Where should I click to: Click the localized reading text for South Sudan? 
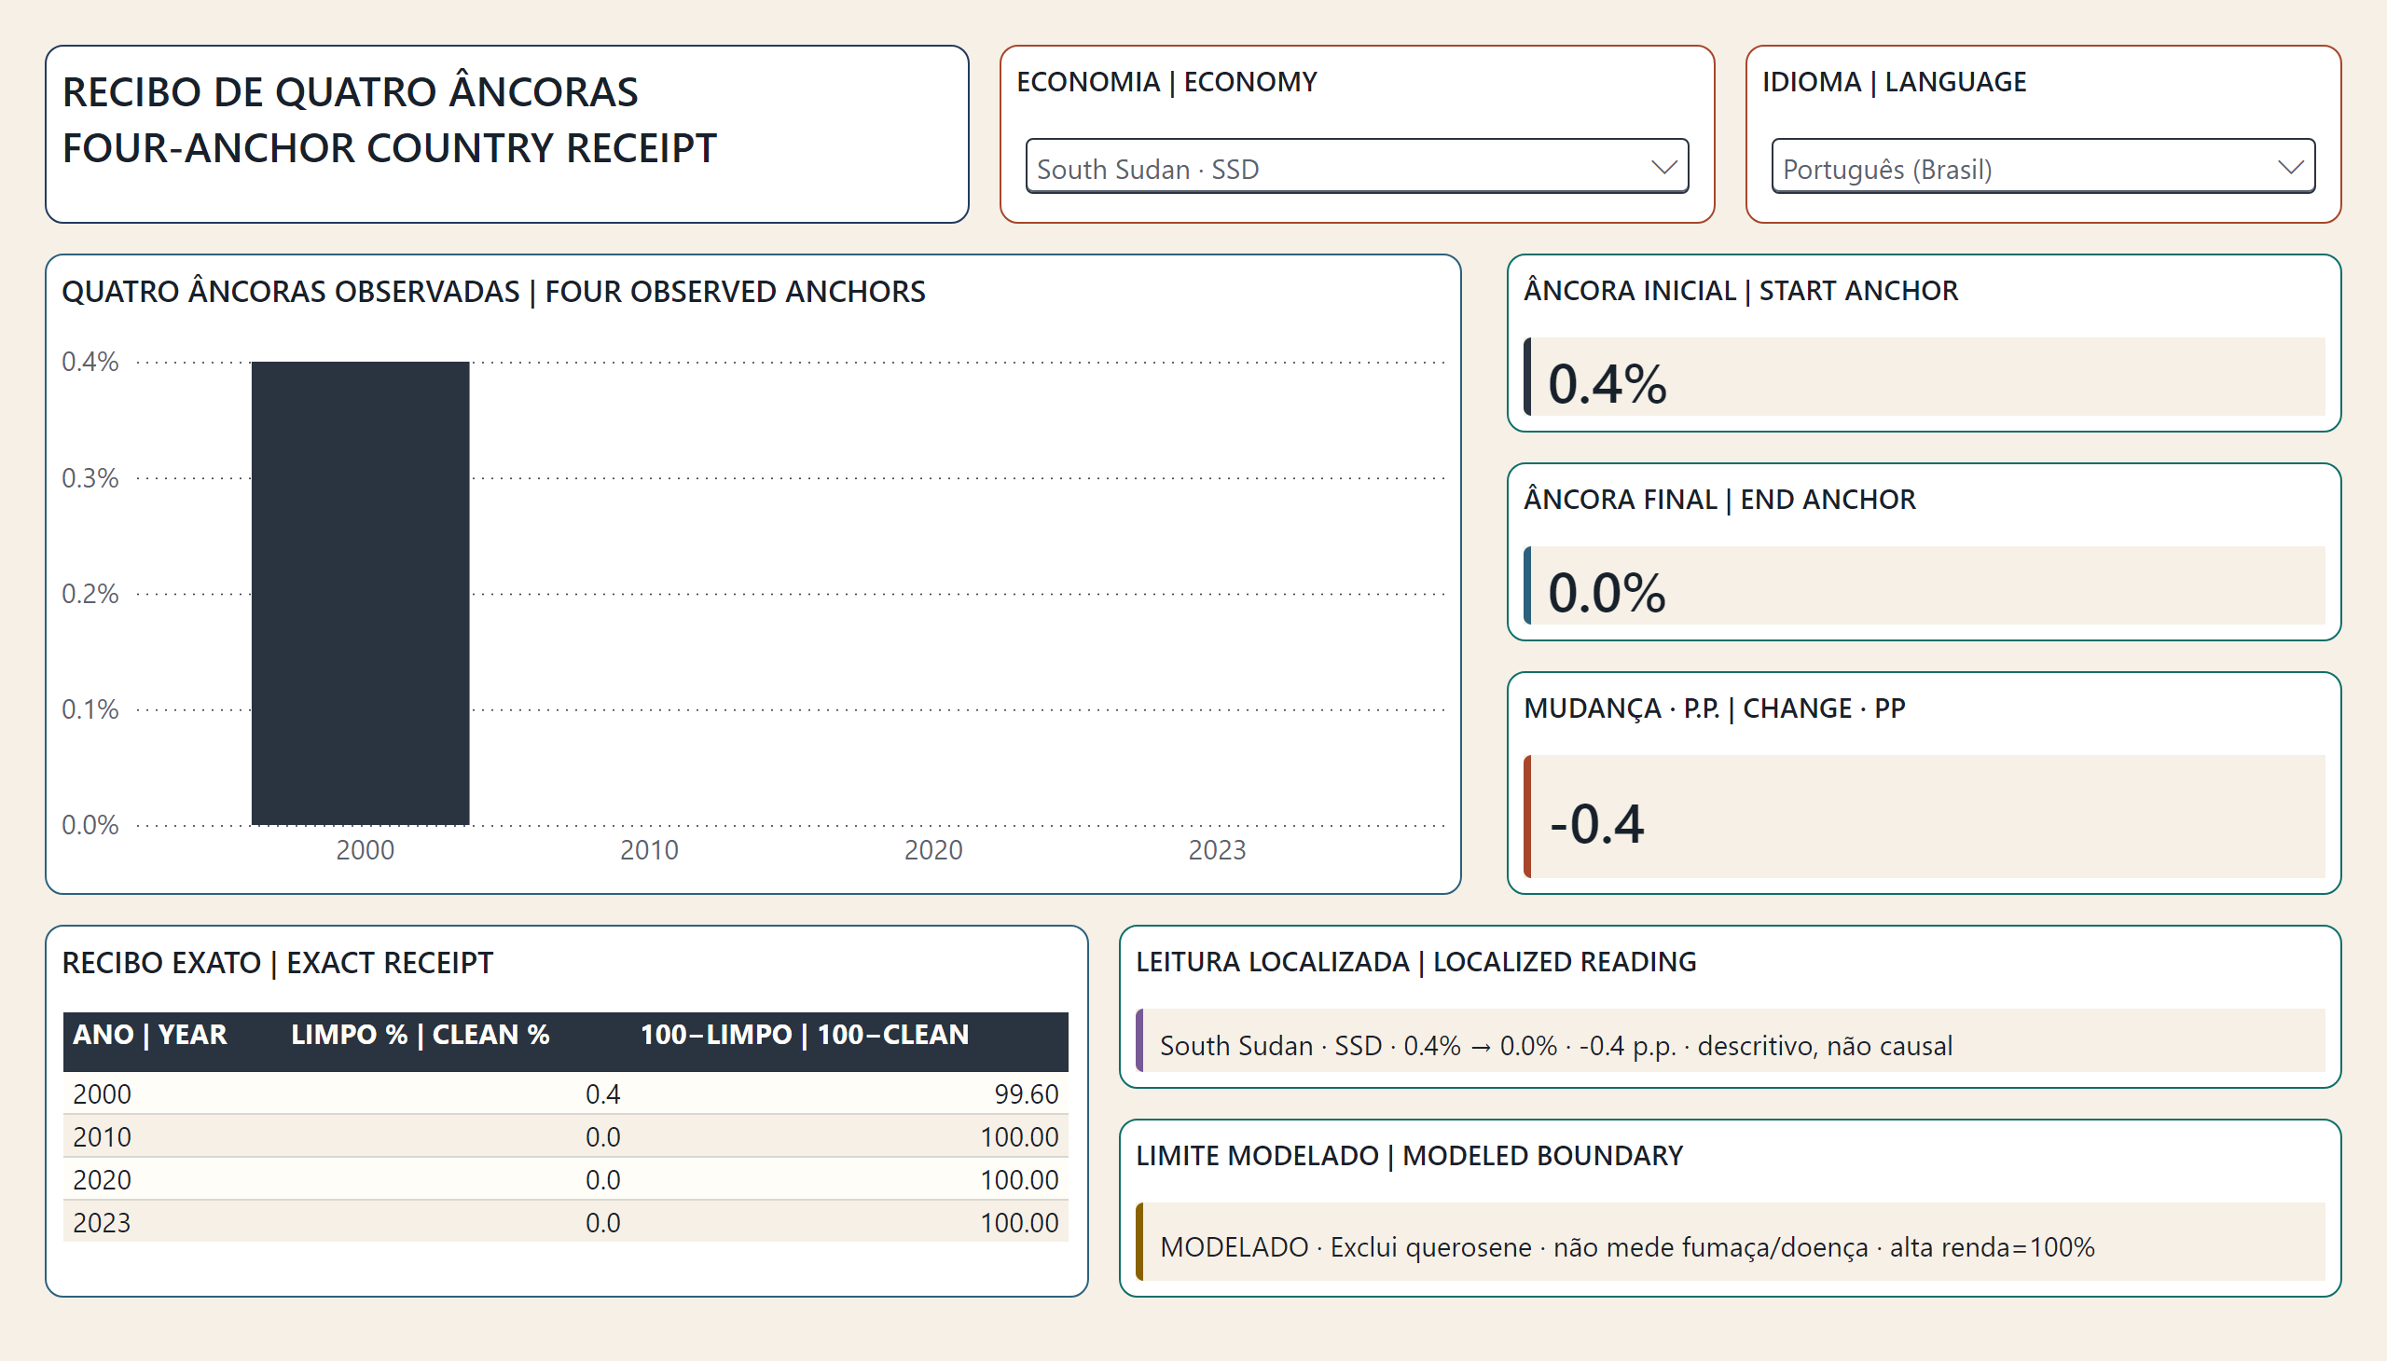click(x=1556, y=1045)
